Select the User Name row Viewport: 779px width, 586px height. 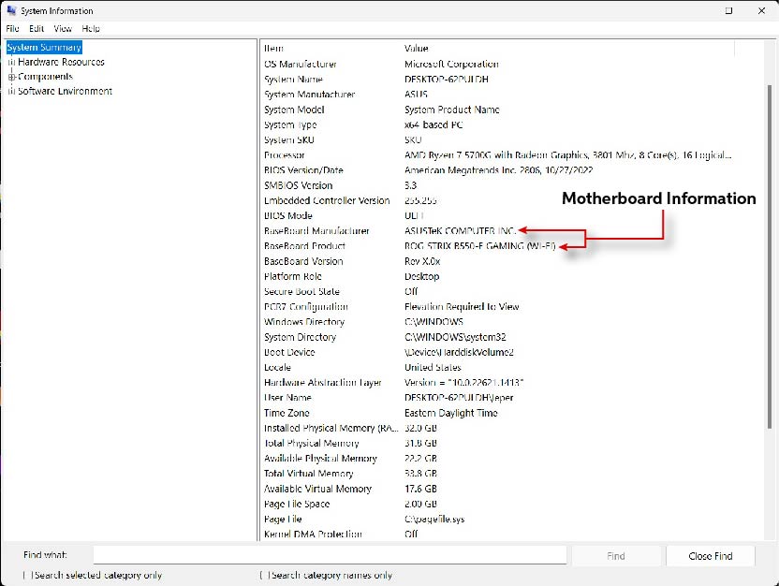coord(497,398)
